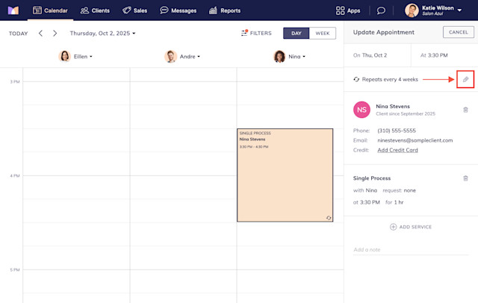Click Eillen's avatar photo
The height and width of the screenshot is (303, 478).
pyautogui.click(x=65, y=56)
